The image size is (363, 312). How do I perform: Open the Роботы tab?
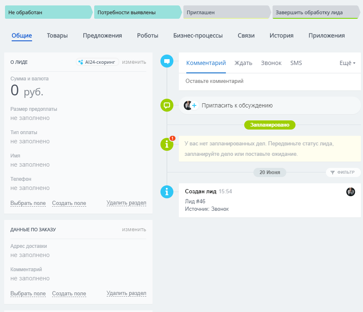[x=148, y=36]
